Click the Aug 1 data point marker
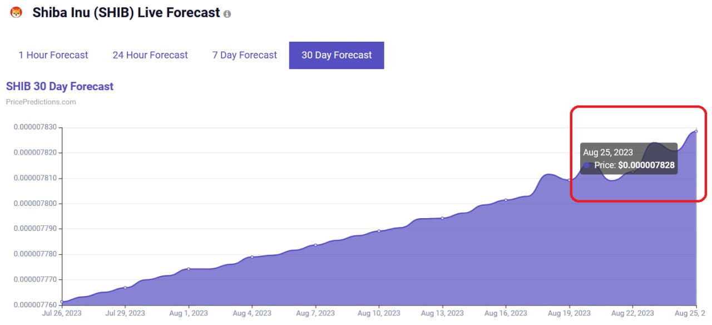This screenshot has height=325, width=712. click(x=189, y=269)
